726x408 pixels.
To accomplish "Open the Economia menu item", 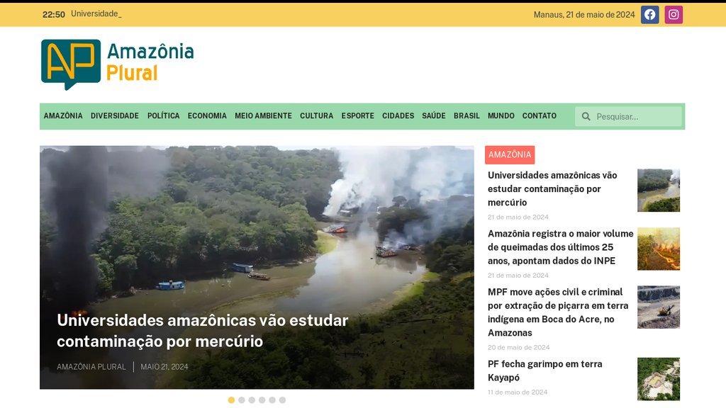I will [207, 115].
